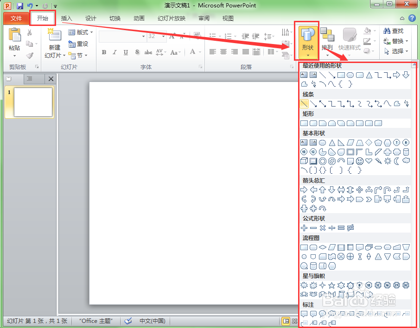This screenshot has height=328, width=420.
Task: Select the sun shape
Action: click(x=388, y=161)
